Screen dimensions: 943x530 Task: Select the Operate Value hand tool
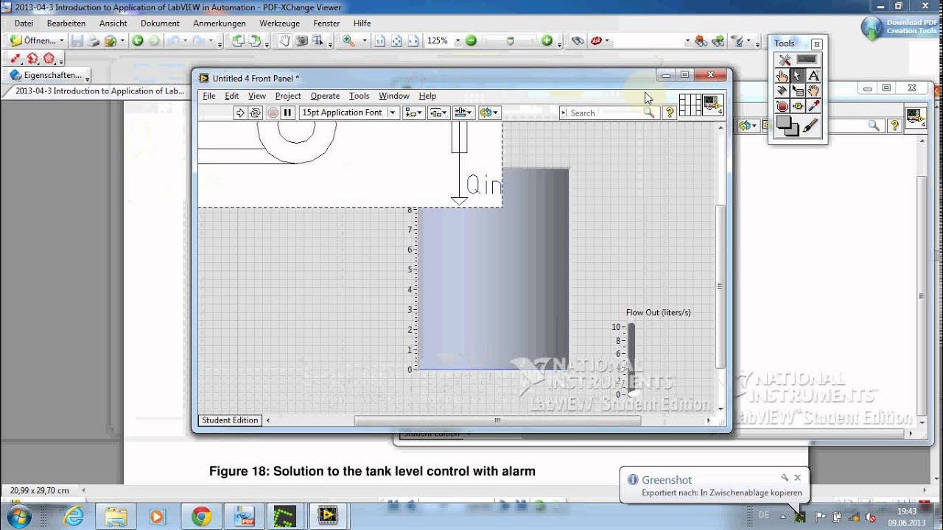[x=782, y=76]
